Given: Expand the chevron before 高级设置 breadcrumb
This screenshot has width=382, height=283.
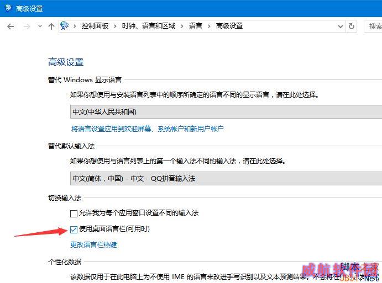Looking at the screenshot, I should click(209, 26).
